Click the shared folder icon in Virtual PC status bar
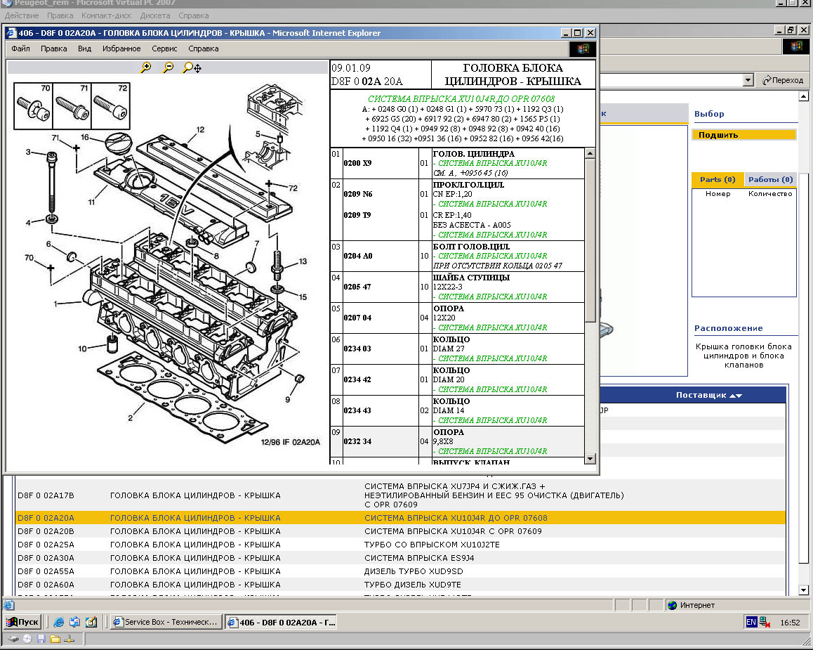The image size is (813, 650). pyautogui.click(x=55, y=639)
